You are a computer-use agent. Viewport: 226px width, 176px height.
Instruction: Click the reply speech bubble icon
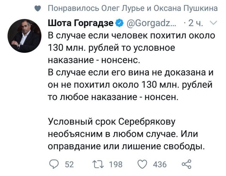[54, 164]
